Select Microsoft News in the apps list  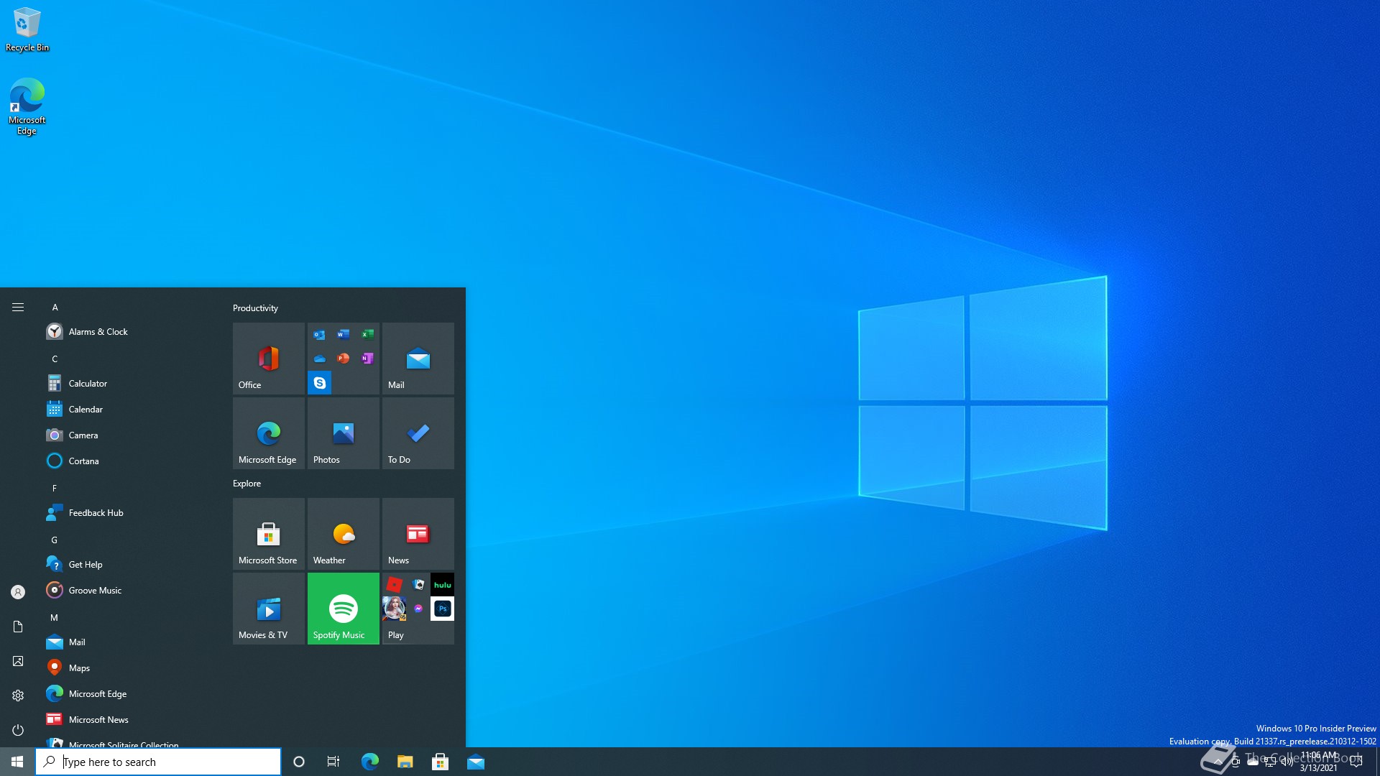tap(98, 719)
